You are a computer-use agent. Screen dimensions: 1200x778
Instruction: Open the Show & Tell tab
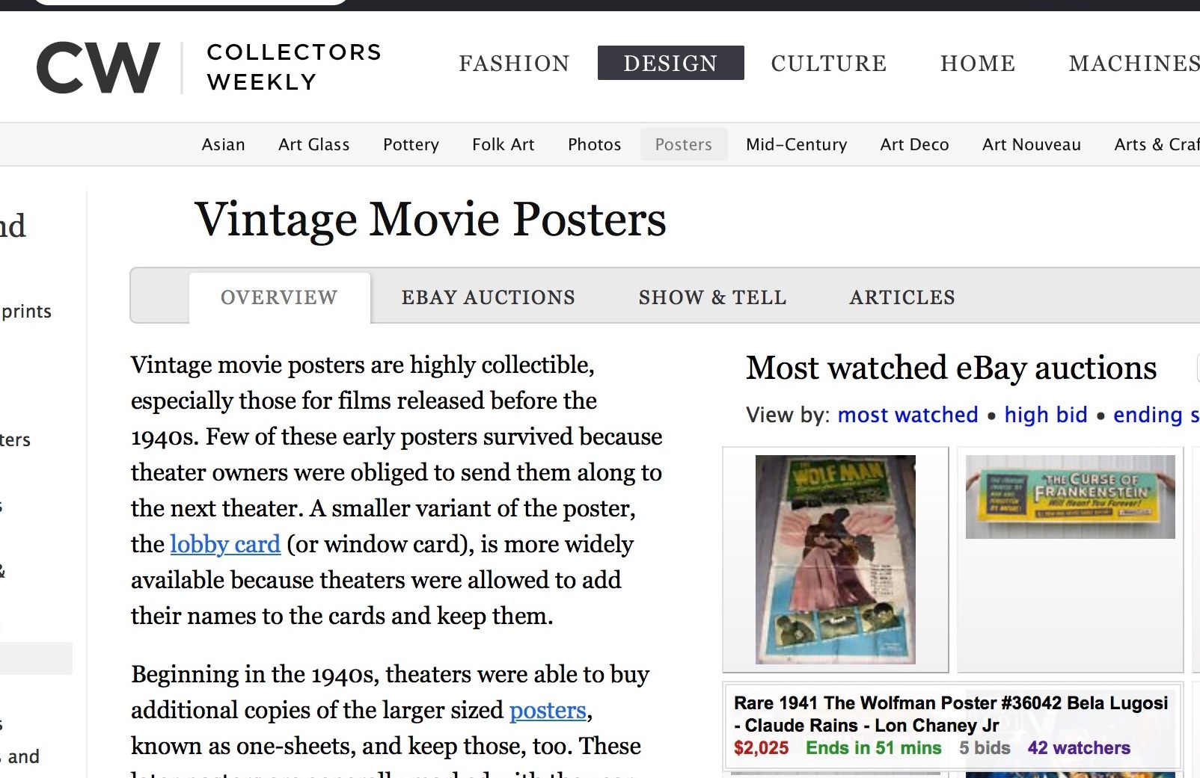tap(712, 297)
